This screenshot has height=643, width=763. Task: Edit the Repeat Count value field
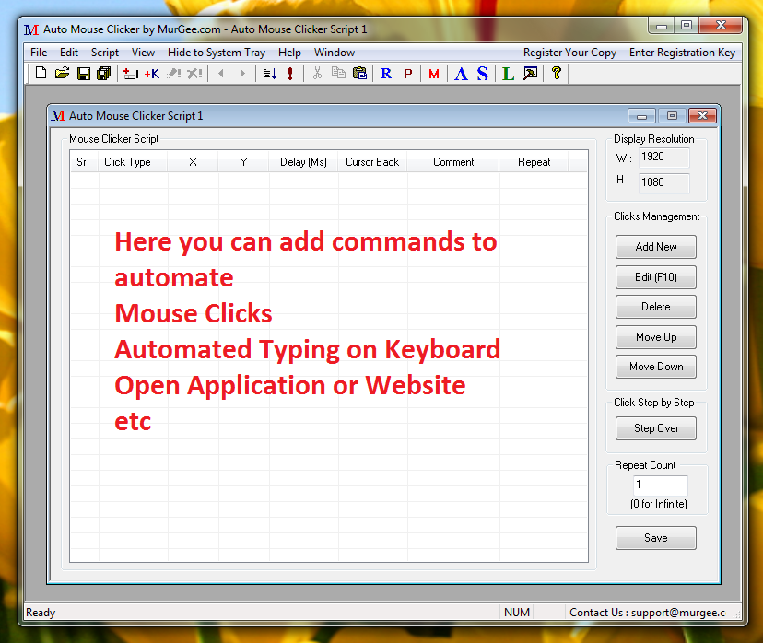click(660, 485)
